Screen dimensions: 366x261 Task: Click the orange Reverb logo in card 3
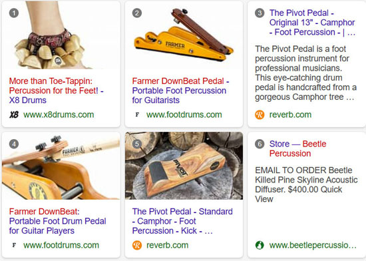pos(260,115)
